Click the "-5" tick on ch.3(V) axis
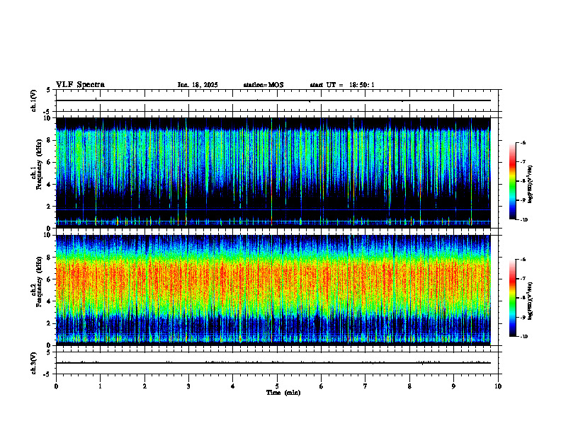561x433 pixels. 47,374
